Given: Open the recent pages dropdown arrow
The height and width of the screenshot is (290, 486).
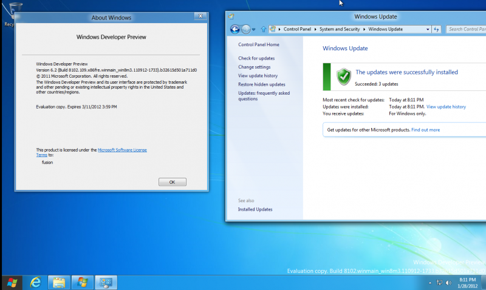Looking at the screenshot, I should (253, 29).
